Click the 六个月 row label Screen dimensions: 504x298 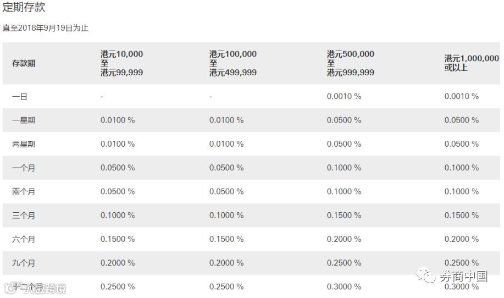click(24, 239)
